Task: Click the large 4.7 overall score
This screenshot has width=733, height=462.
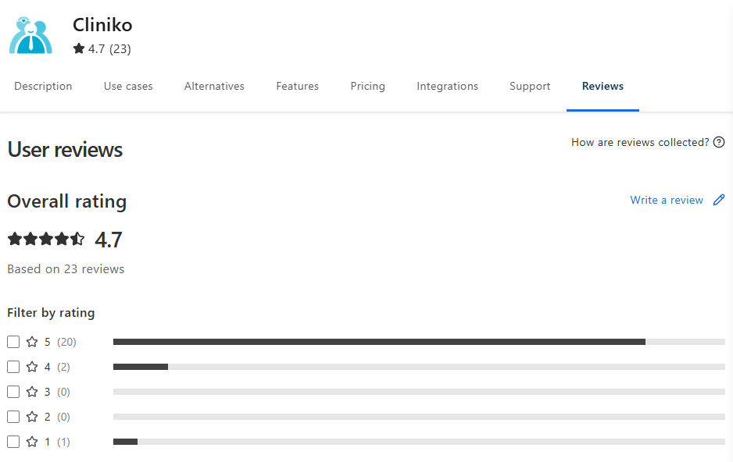Action: (x=109, y=240)
